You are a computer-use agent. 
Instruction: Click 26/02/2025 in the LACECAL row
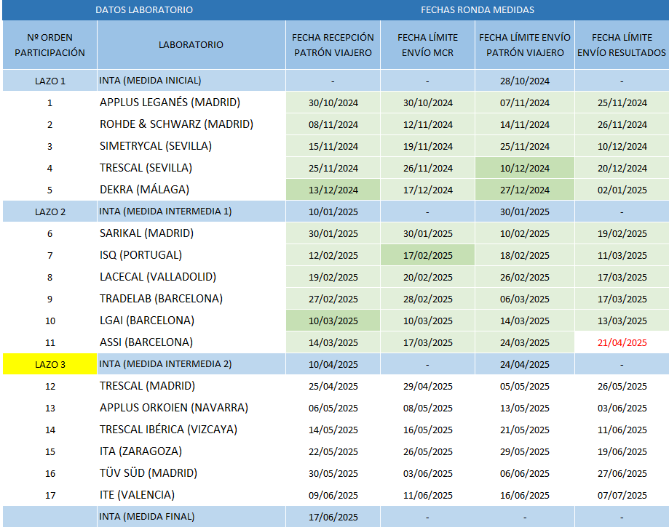tap(525, 278)
